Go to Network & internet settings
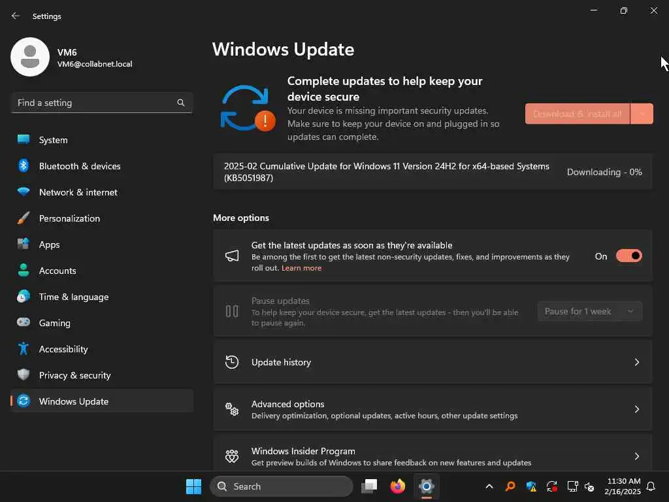Image resolution: width=669 pixels, height=502 pixels. coord(101,192)
